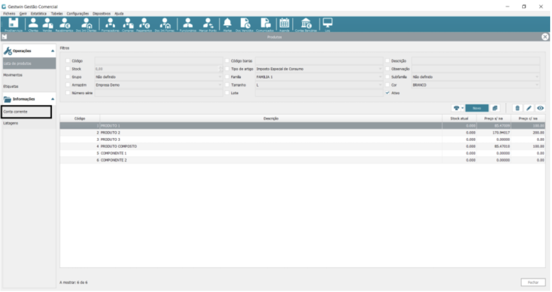This screenshot has width=552, height=292.
Task: Open the Clientes toolbar icon
Action: [32, 23]
